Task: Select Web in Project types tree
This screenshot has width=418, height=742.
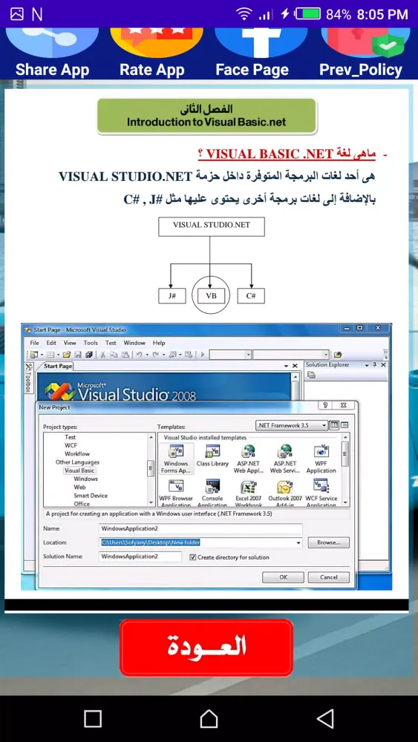Action: (79, 487)
